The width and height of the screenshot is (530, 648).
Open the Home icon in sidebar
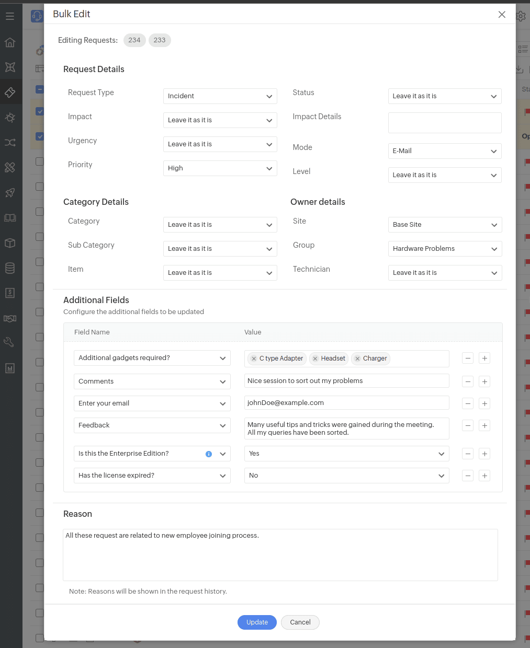(10, 42)
